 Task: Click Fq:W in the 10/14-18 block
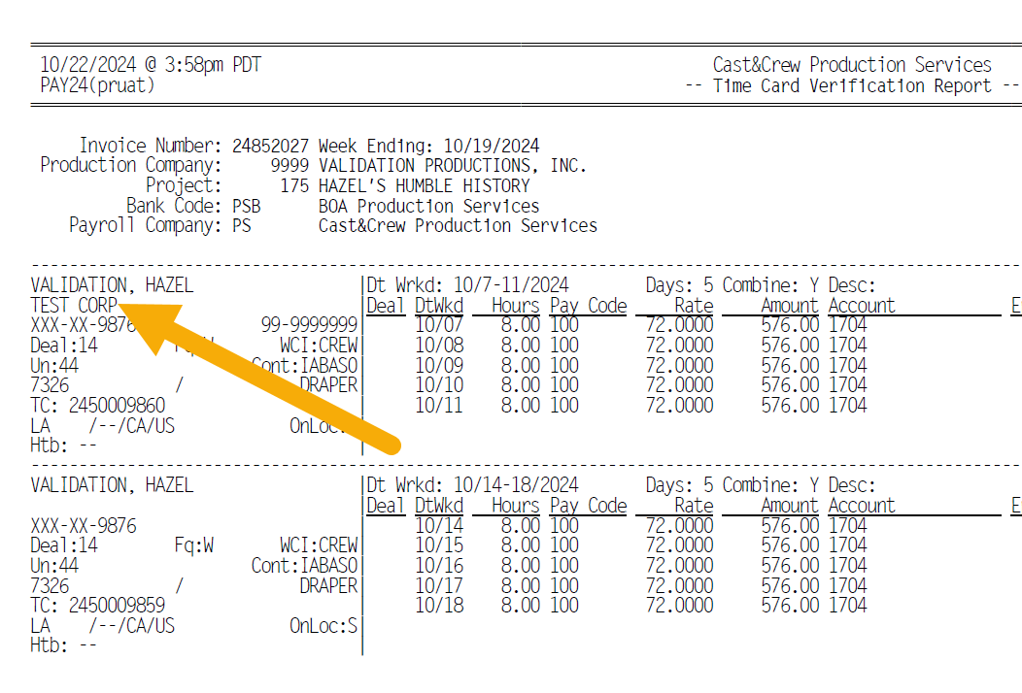194,545
